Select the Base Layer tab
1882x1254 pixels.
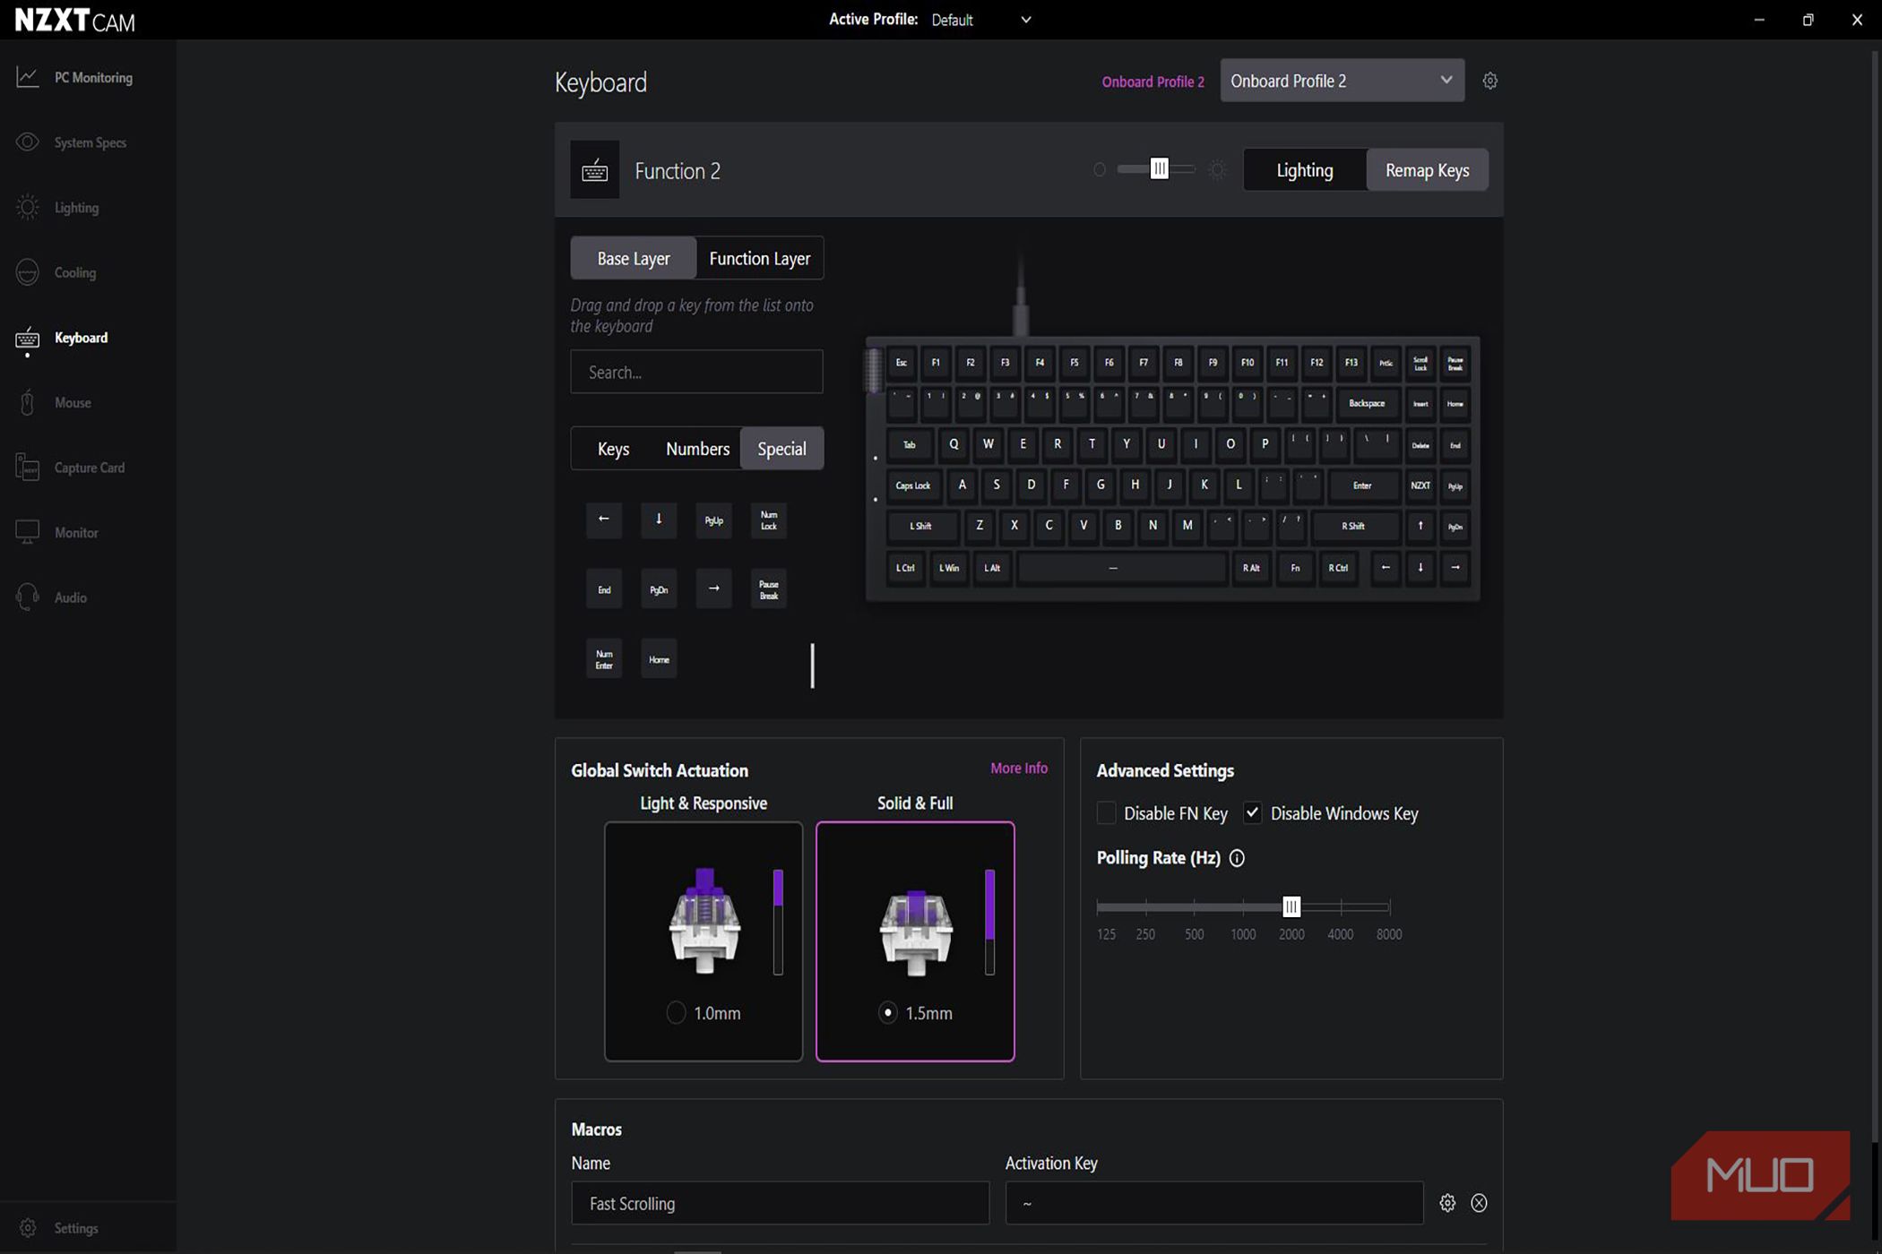(x=634, y=259)
